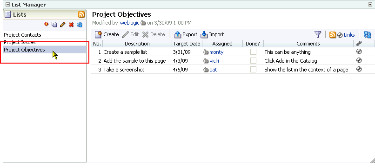Click 'Click Add in the Catalog' comment
This screenshot has width=375, height=168.
[291, 61]
